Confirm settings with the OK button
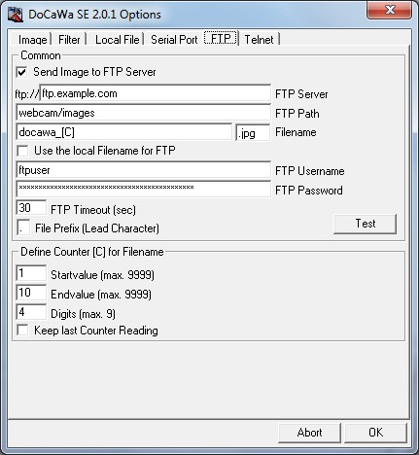 [x=375, y=433]
